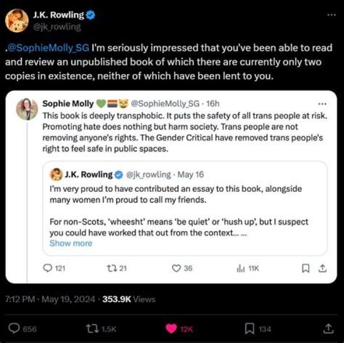This screenshot has width=344, height=343.
Task: Open J.K. Rowling's profile avatar at top
Action: coord(16,20)
